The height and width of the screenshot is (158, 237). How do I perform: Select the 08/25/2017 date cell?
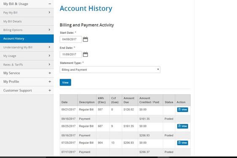click(68, 126)
